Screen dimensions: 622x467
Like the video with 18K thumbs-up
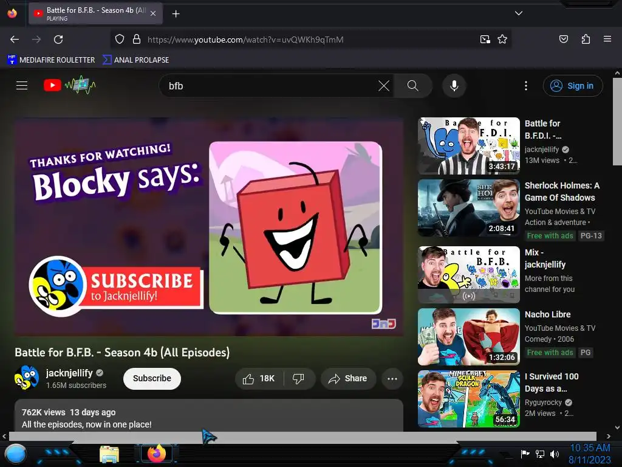tap(259, 379)
